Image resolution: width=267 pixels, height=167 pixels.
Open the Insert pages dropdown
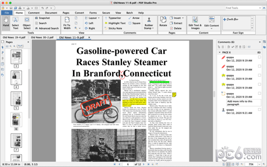point(177,18)
